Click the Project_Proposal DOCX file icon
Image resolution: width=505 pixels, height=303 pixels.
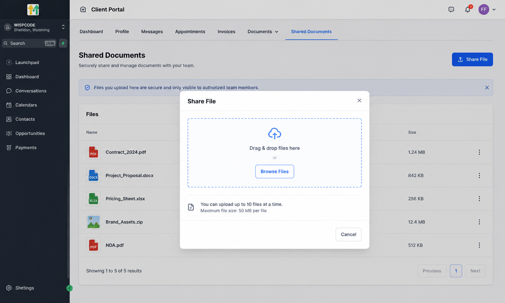coord(93,176)
